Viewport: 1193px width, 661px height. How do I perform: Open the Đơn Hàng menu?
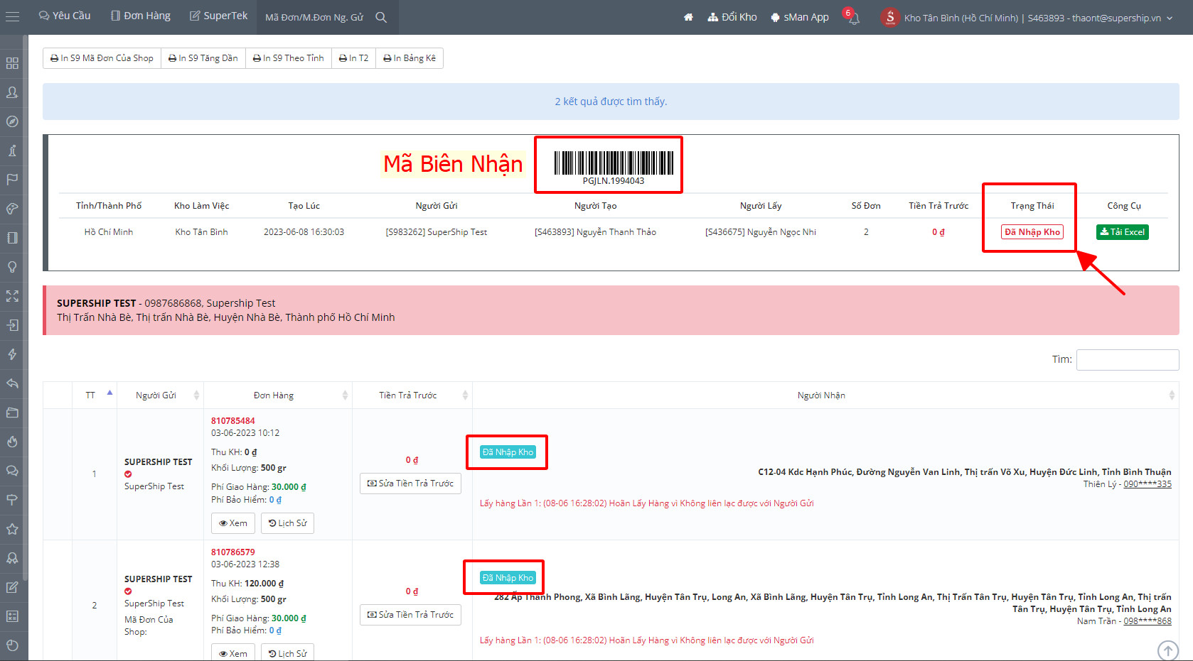pos(141,16)
